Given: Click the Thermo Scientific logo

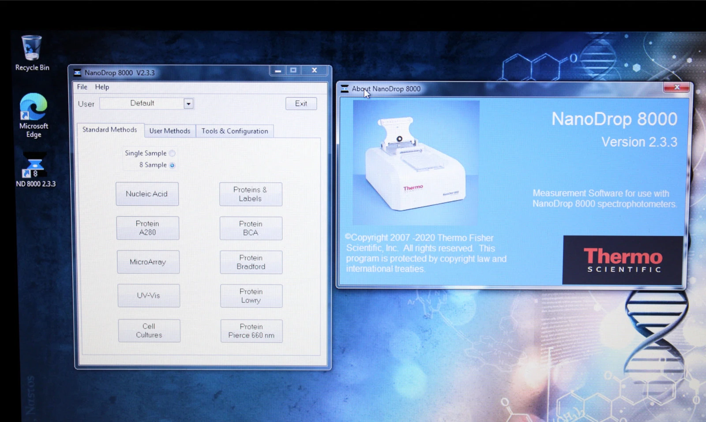Looking at the screenshot, I should 623,260.
